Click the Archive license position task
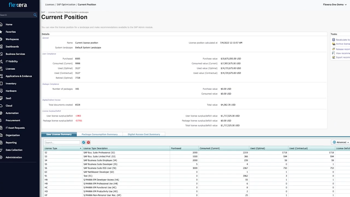This screenshot has height=197, width=350. 342,44
